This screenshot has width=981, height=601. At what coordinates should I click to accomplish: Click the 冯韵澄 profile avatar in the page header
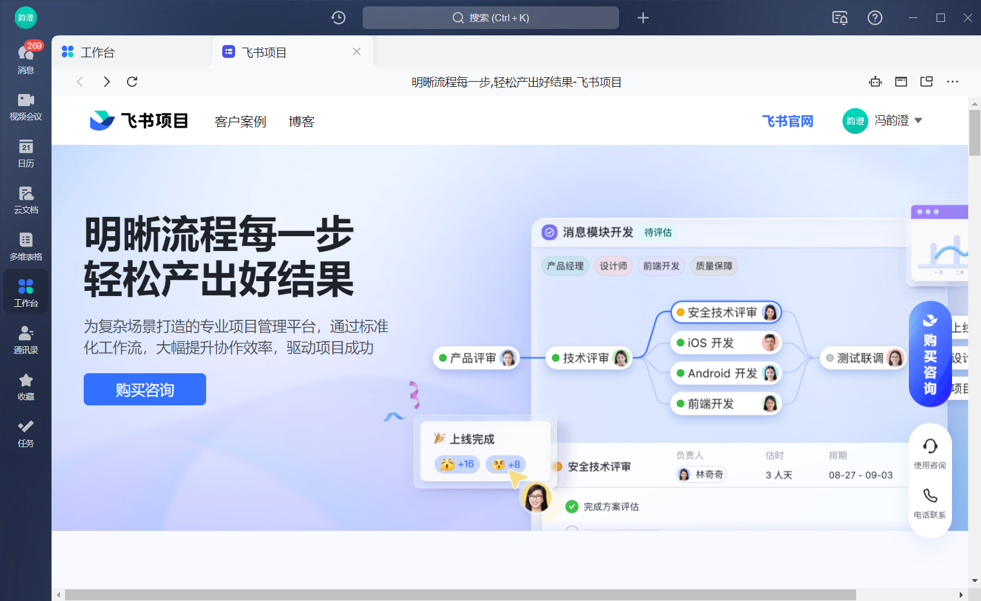pos(855,121)
